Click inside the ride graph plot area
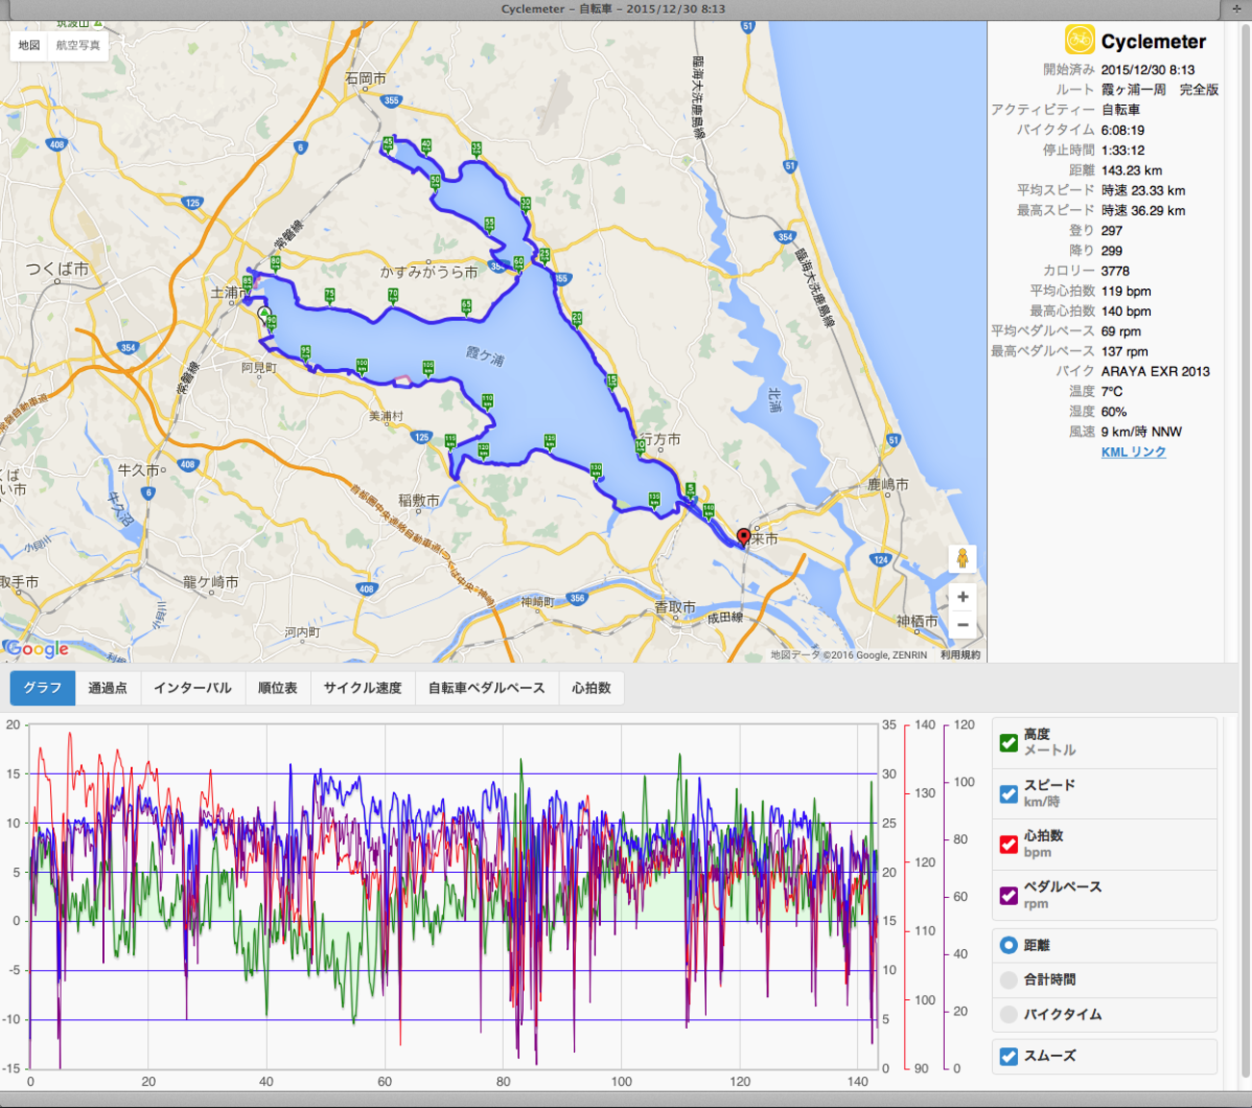Image resolution: width=1252 pixels, height=1108 pixels. tap(453, 896)
